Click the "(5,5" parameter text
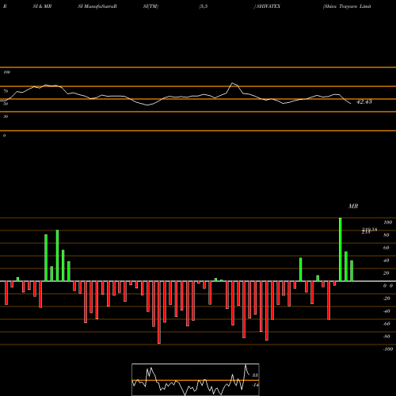The height and width of the screenshot is (396, 396). pyautogui.click(x=204, y=6)
